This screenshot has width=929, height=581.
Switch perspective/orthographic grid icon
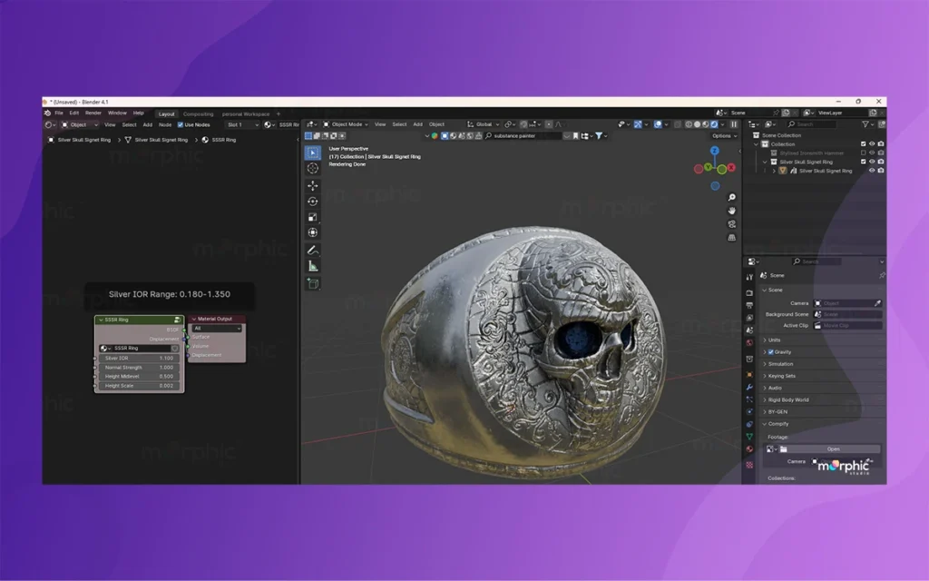[732, 237]
